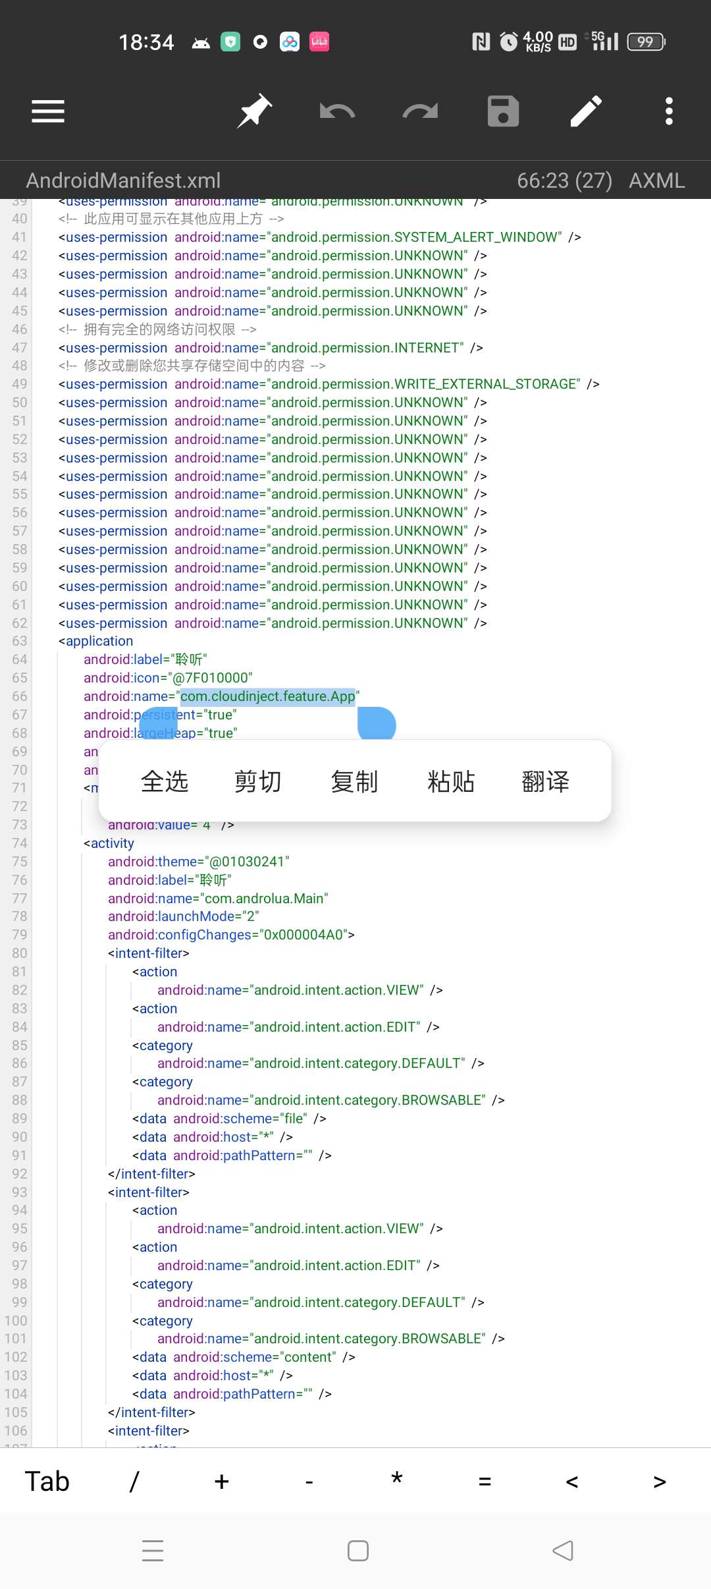The height and width of the screenshot is (1589, 711).
Task: Tap the AXML file type label
Action: 656,181
